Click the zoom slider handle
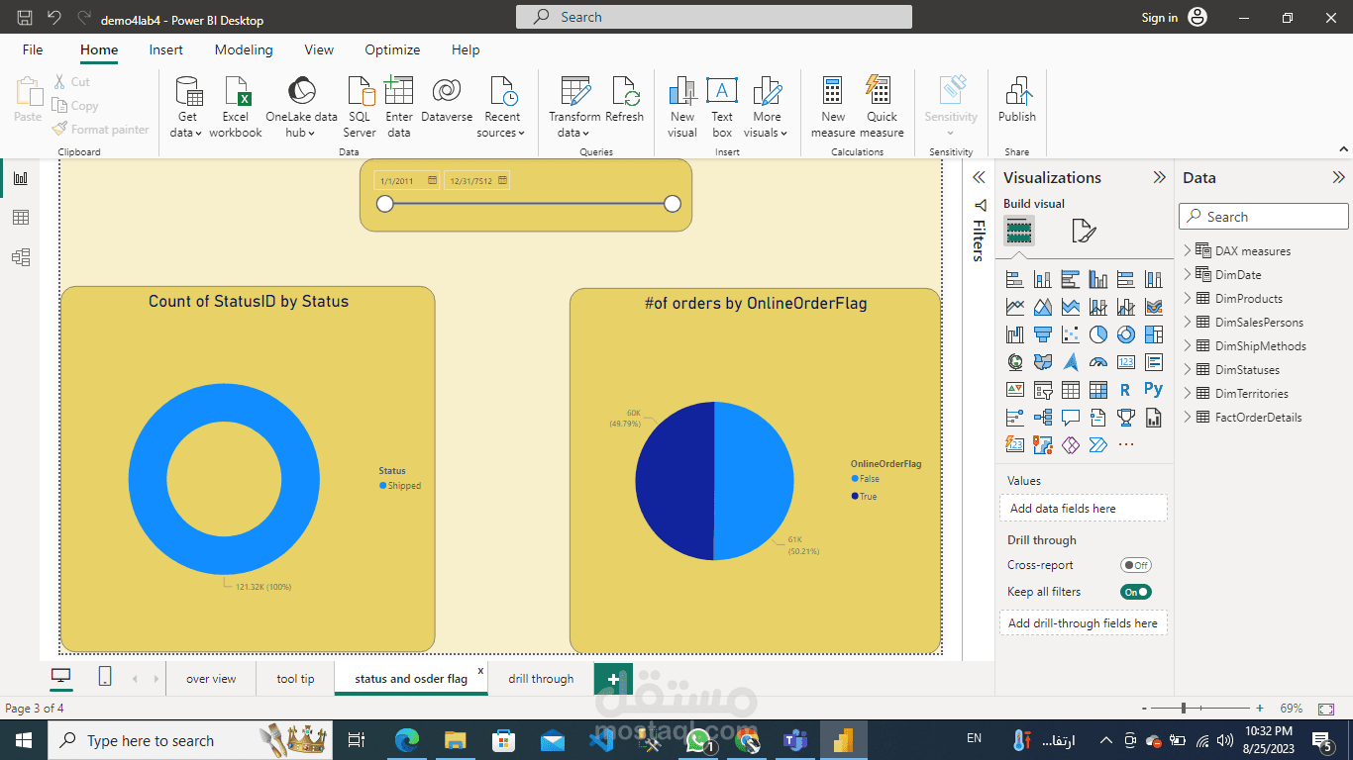Viewport: 1353px width, 760px height. 1183,709
